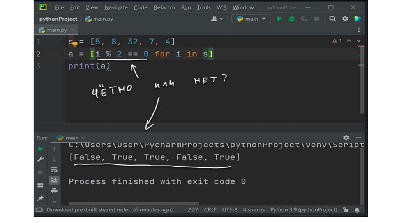This screenshot has width=399, height=223.
Task: Open the Code menu
Action: [140, 8]
